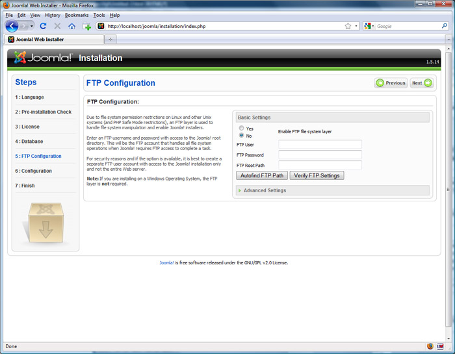
Task: Click the Enable FTP file system layer label
Action: click(x=305, y=132)
